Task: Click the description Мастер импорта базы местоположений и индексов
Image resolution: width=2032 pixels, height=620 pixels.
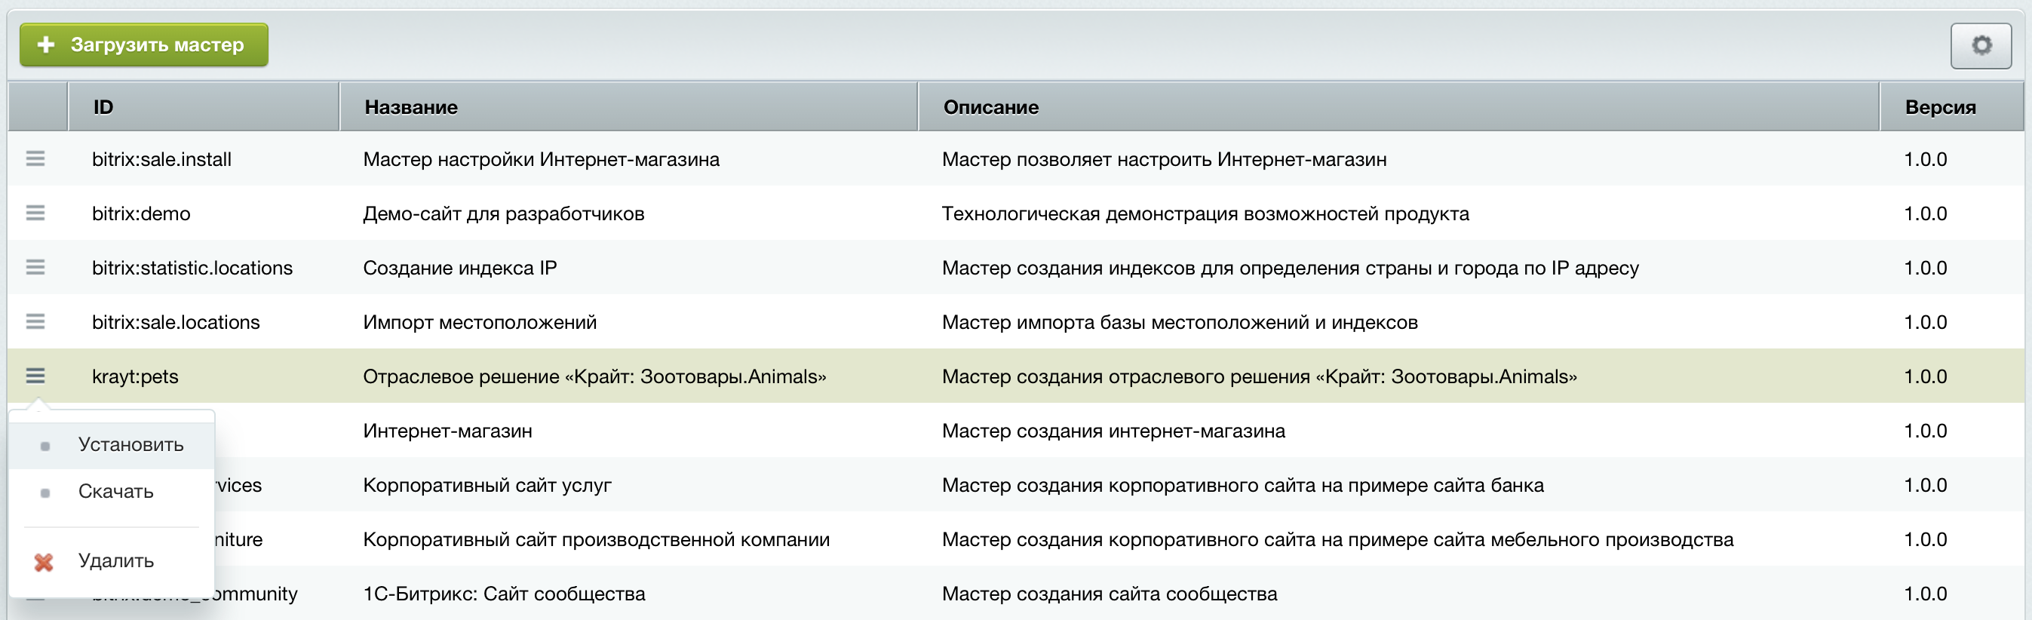Action: (x=1180, y=323)
